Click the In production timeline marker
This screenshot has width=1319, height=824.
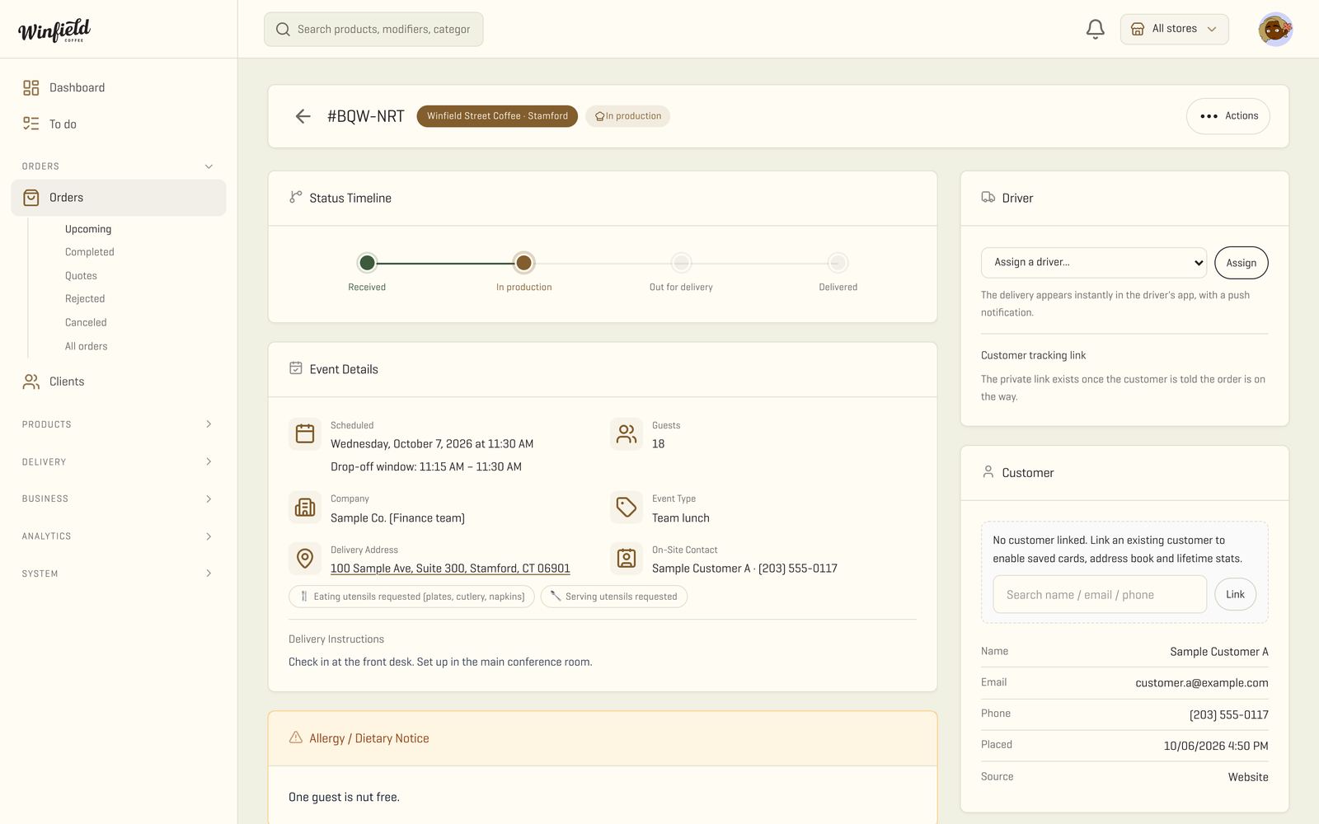[523, 263]
